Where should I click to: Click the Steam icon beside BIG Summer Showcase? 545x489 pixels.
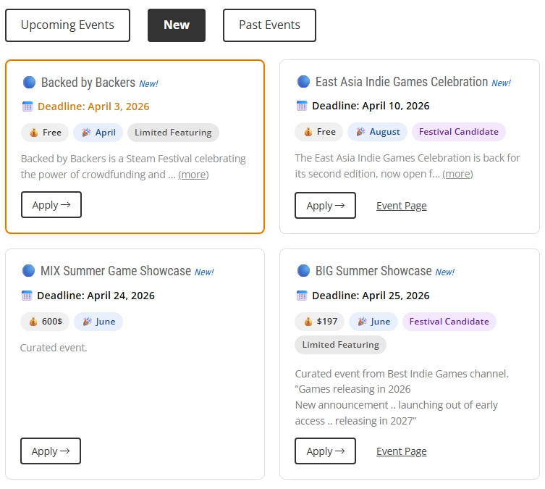[x=303, y=271]
